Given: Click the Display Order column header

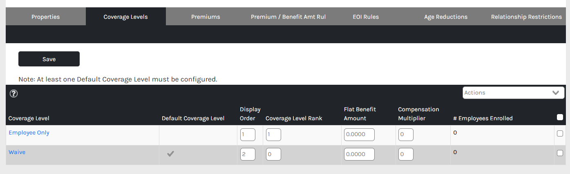Looking at the screenshot, I should coord(250,114).
